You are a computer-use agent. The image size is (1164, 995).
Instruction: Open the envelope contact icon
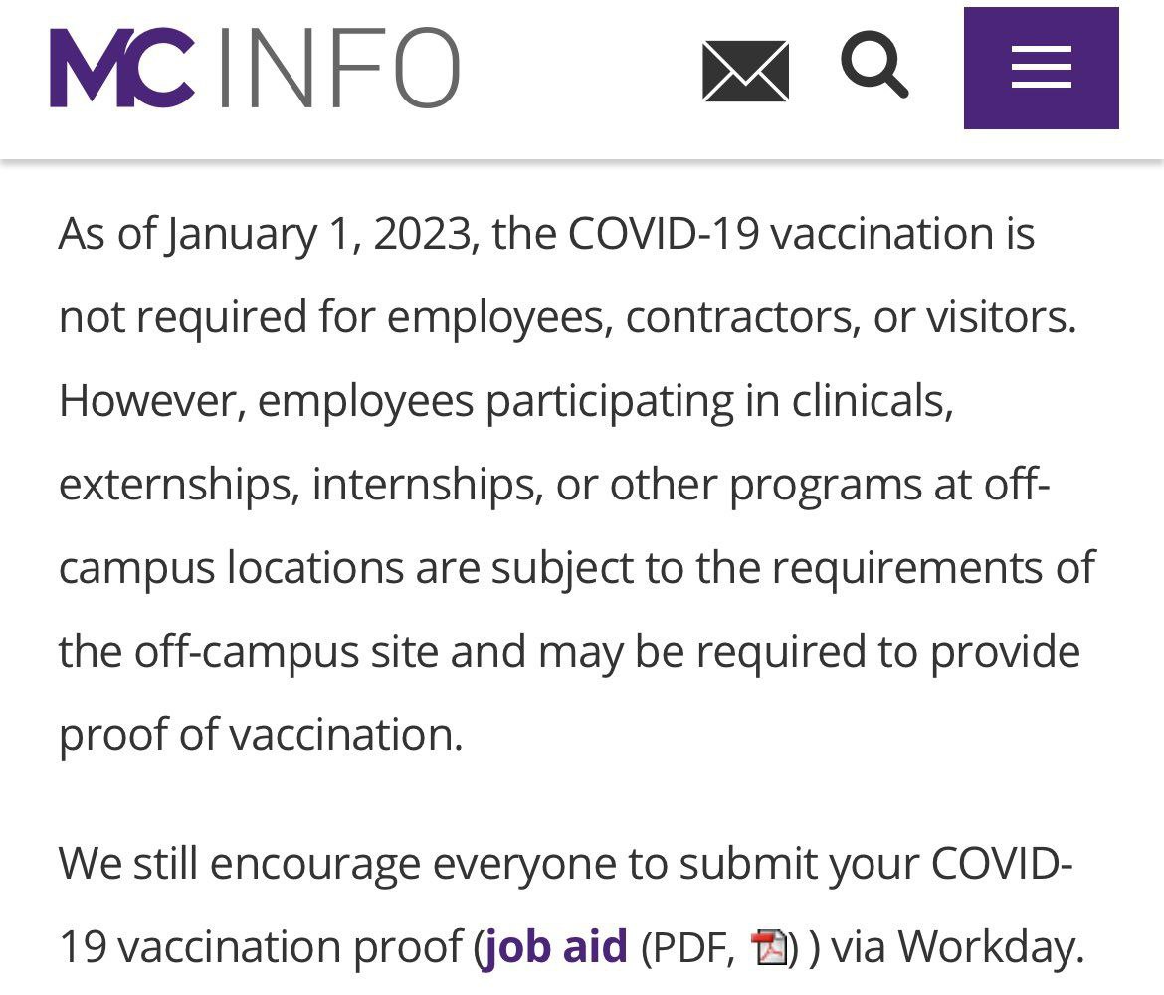745,71
